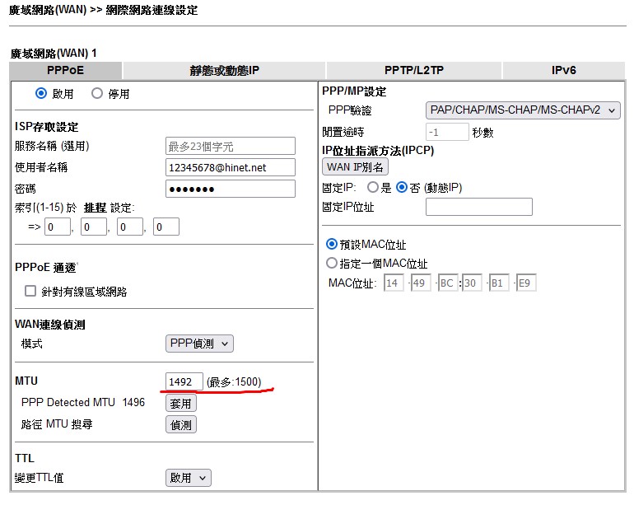Click the 偵測 button for path MTU
Screen dimensions: 634x505
181,425
